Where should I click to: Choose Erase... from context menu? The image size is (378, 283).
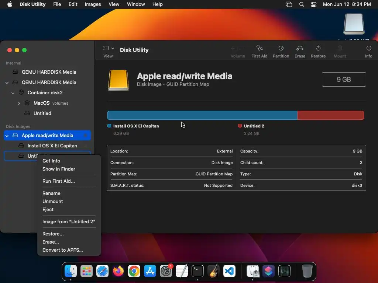click(x=69, y=242)
